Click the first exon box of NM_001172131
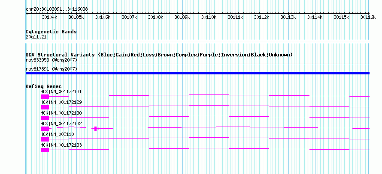Image resolution: width=382 pixels, height=174 pixels. pyautogui.click(x=45, y=97)
